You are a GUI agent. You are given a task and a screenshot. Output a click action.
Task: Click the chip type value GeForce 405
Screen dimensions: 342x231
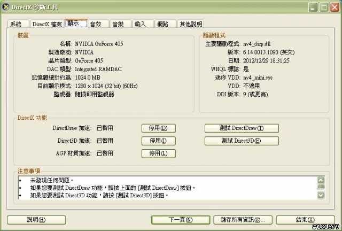[89, 61]
